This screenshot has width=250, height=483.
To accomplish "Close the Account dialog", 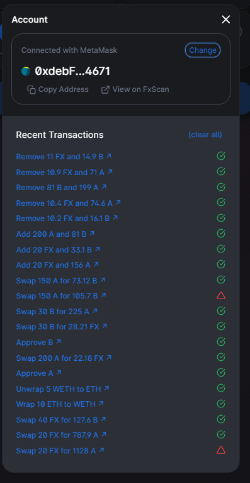I will [226, 20].
